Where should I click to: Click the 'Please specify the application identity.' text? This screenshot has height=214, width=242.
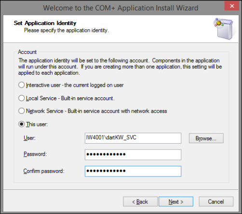67,30
